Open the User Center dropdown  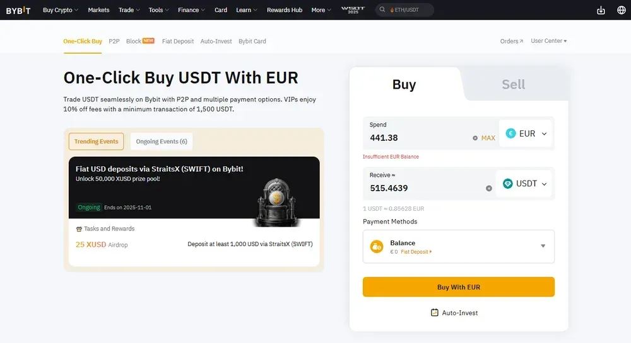pos(548,41)
